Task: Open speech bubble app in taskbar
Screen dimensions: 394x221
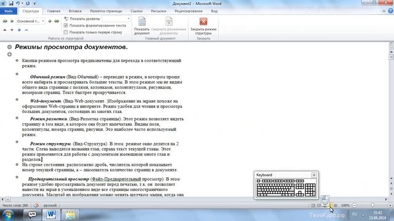Action: pyautogui.click(x=32, y=215)
